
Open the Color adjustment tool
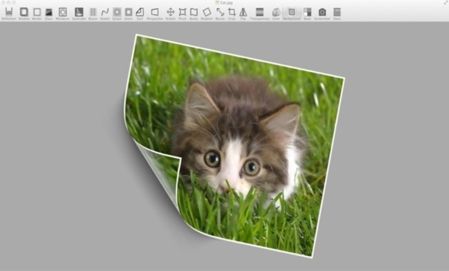276,13
